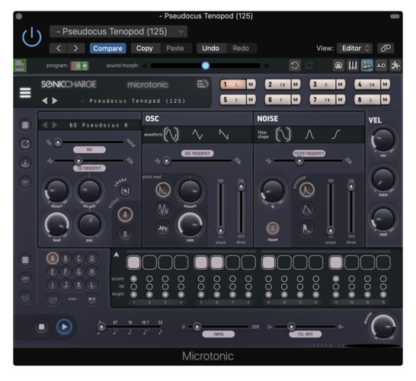Select drum channel 8 G
This screenshot has height=381, width=416.
[367, 100]
